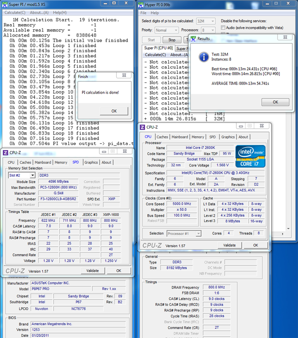Click the Module Size 4096 MBytes field
298x338 pixels.
coord(58,181)
